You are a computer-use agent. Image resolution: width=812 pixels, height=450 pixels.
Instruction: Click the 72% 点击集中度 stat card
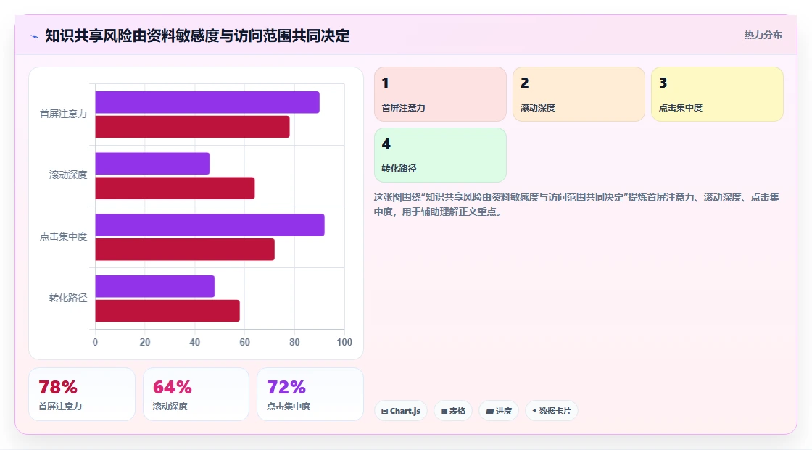click(x=310, y=394)
